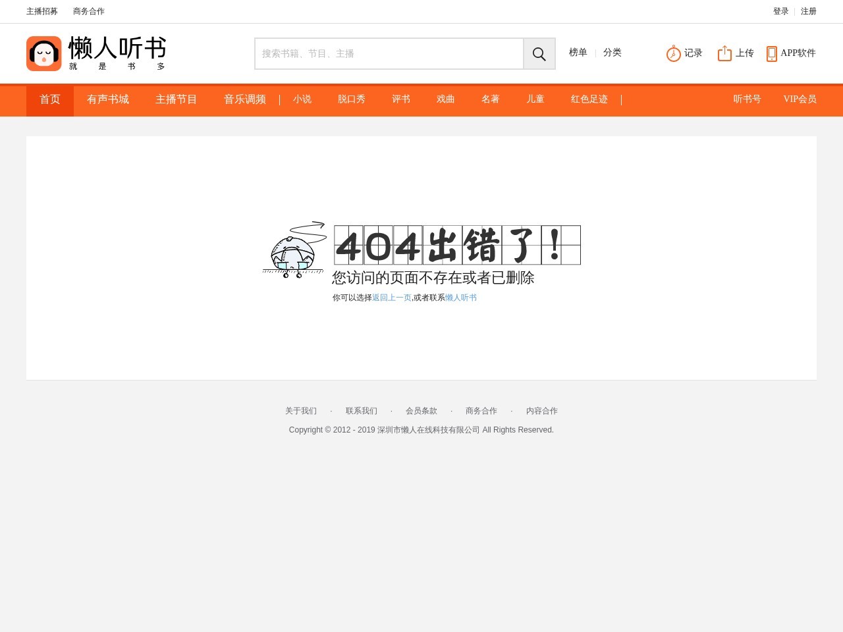This screenshot has width=843, height=632.
Task: Click the magnifier search button
Action: [539, 54]
